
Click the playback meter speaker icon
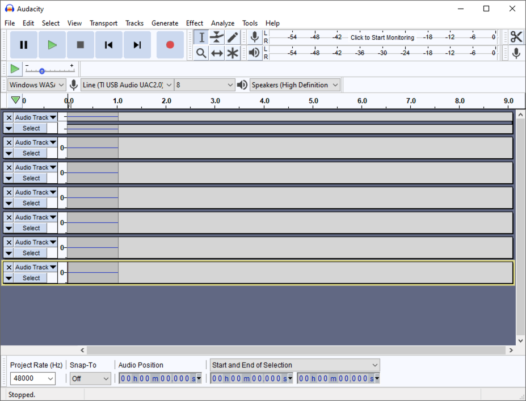pyautogui.click(x=255, y=53)
